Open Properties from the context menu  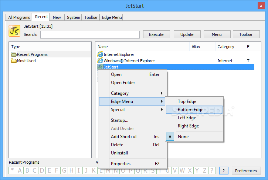click(x=132, y=164)
